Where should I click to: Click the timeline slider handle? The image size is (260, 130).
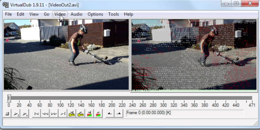(x=9, y=98)
